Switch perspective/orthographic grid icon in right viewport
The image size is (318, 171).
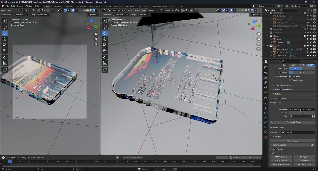(259, 49)
